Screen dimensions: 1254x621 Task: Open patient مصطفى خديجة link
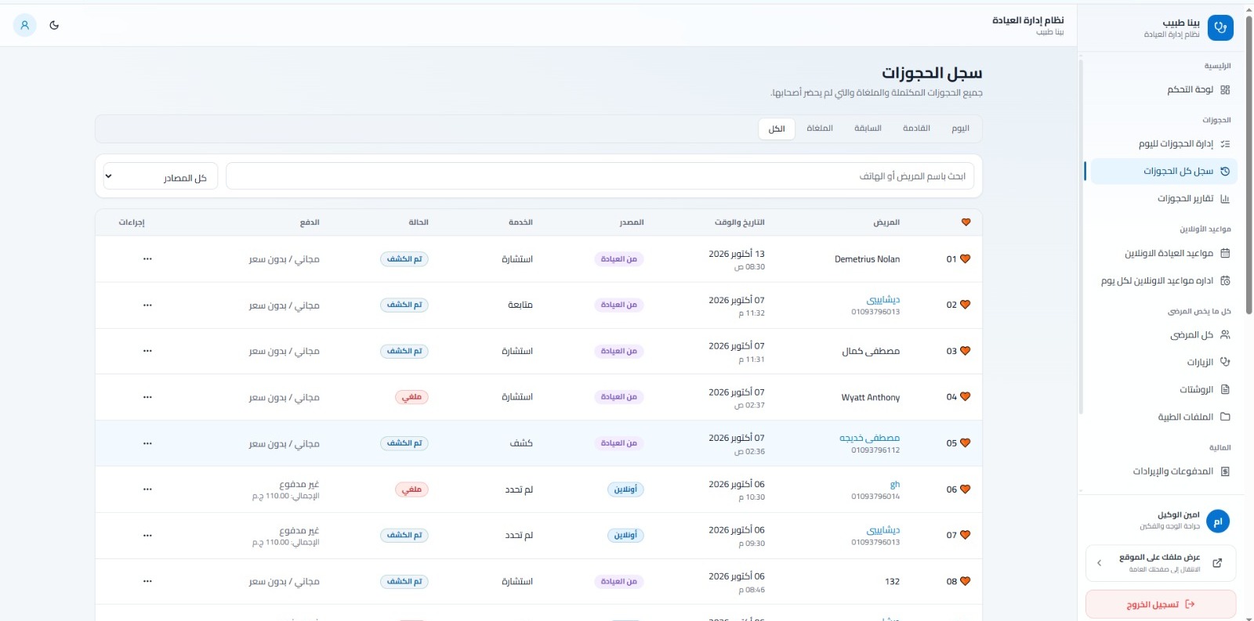pos(869,439)
